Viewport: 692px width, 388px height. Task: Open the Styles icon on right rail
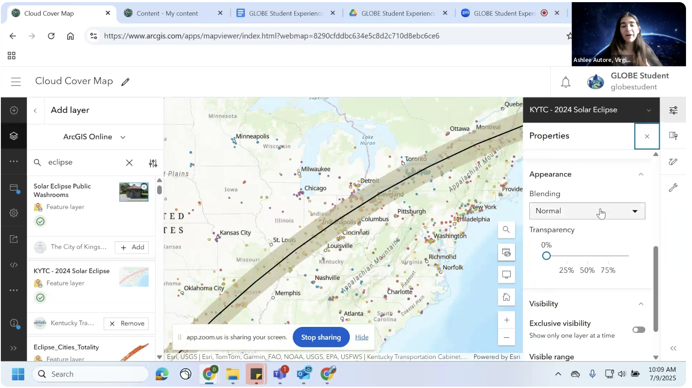click(673, 136)
